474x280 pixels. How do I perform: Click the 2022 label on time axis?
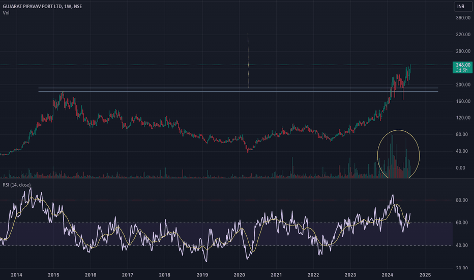point(313,275)
